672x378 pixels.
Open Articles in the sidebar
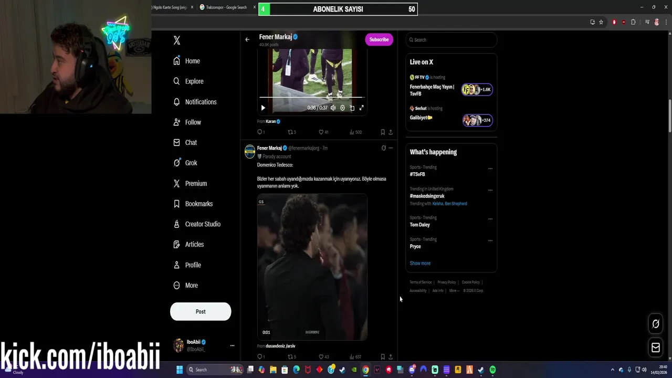tap(188, 245)
